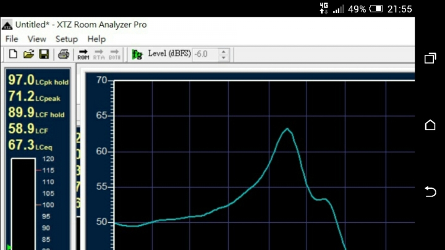Click the XTZ app logo icon
Viewport: 445px width, 250px height.
click(x=7, y=25)
